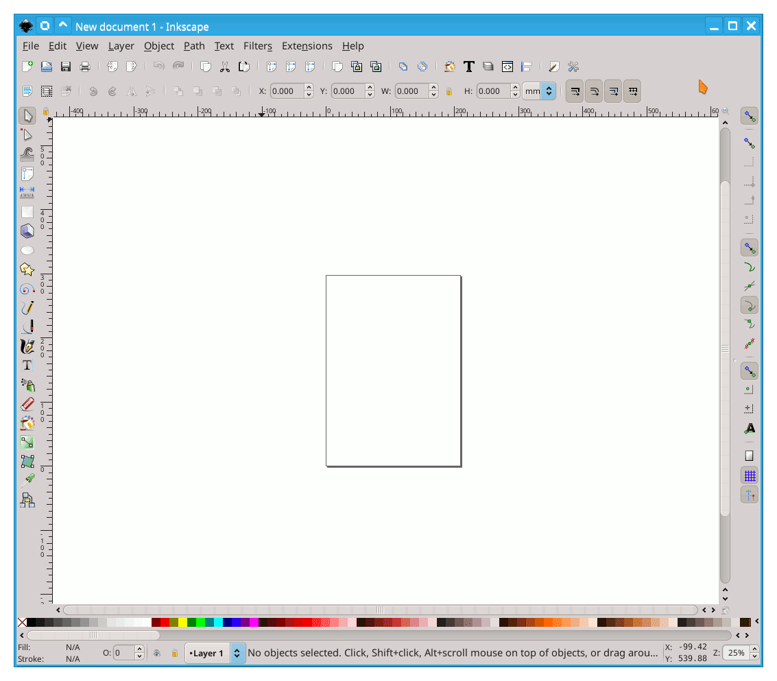Select the Spiral tool

[x=27, y=289]
